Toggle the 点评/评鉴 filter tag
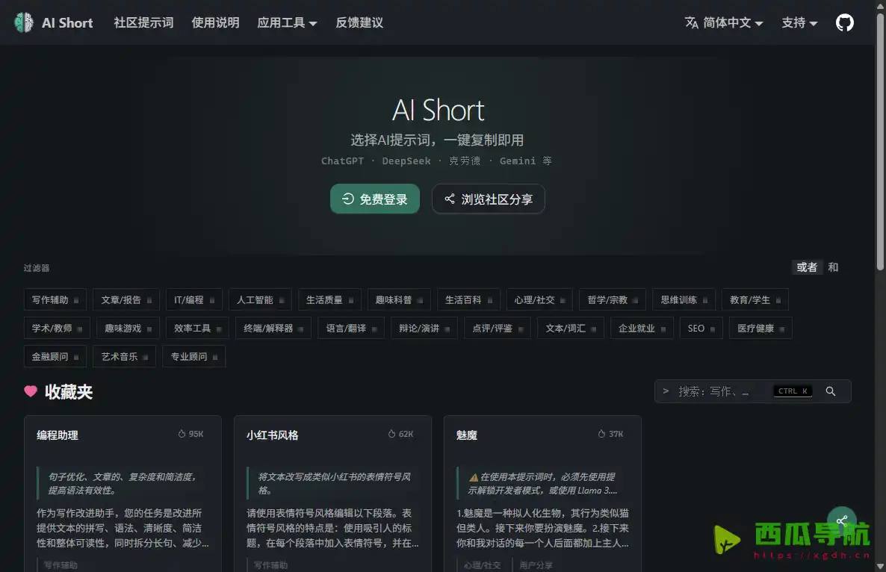This screenshot has width=886, height=572. (498, 328)
